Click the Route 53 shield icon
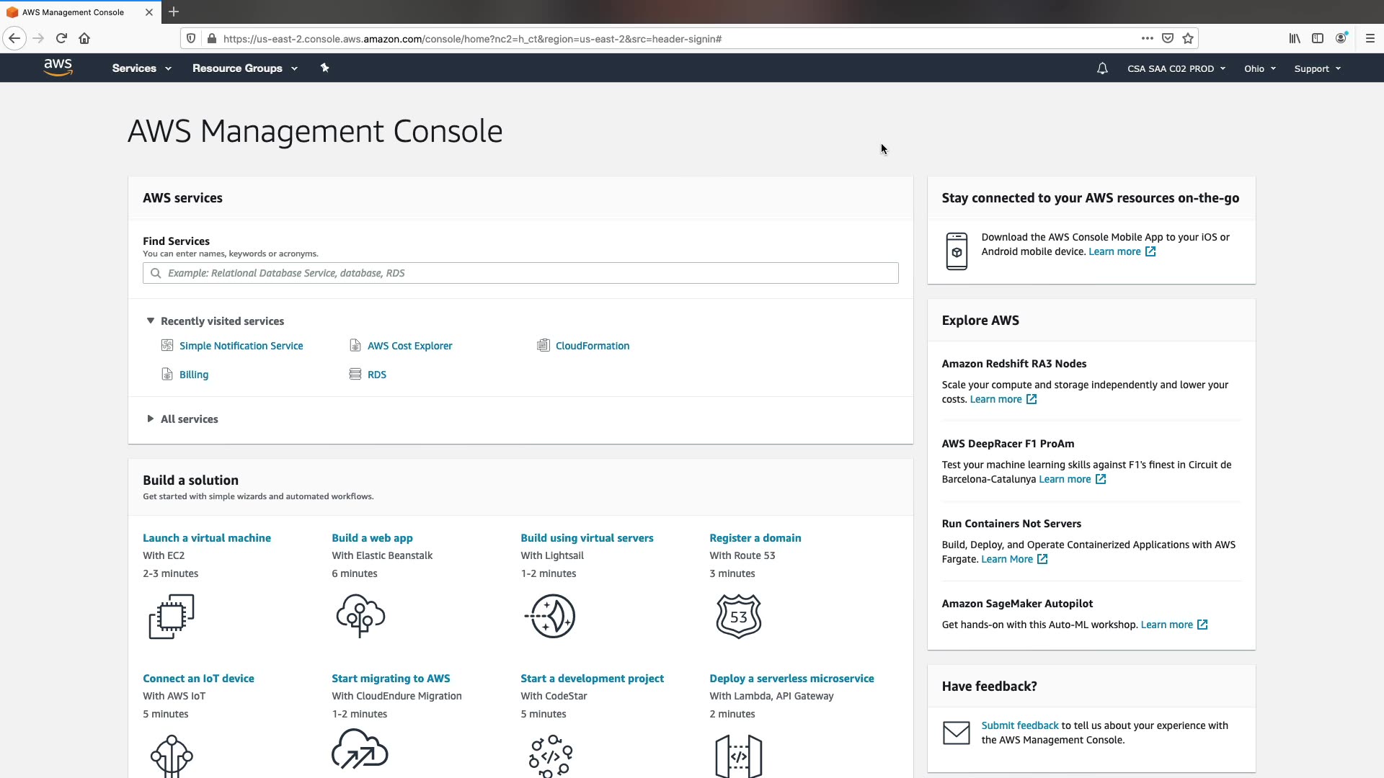Image resolution: width=1384 pixels, height=778 pixels. click(x=739, y=616)
